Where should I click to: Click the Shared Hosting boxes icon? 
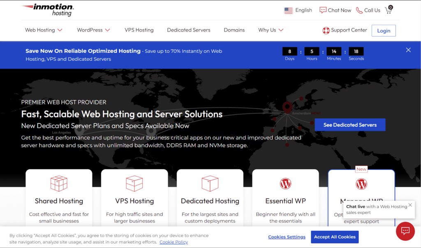pos(59,184)
